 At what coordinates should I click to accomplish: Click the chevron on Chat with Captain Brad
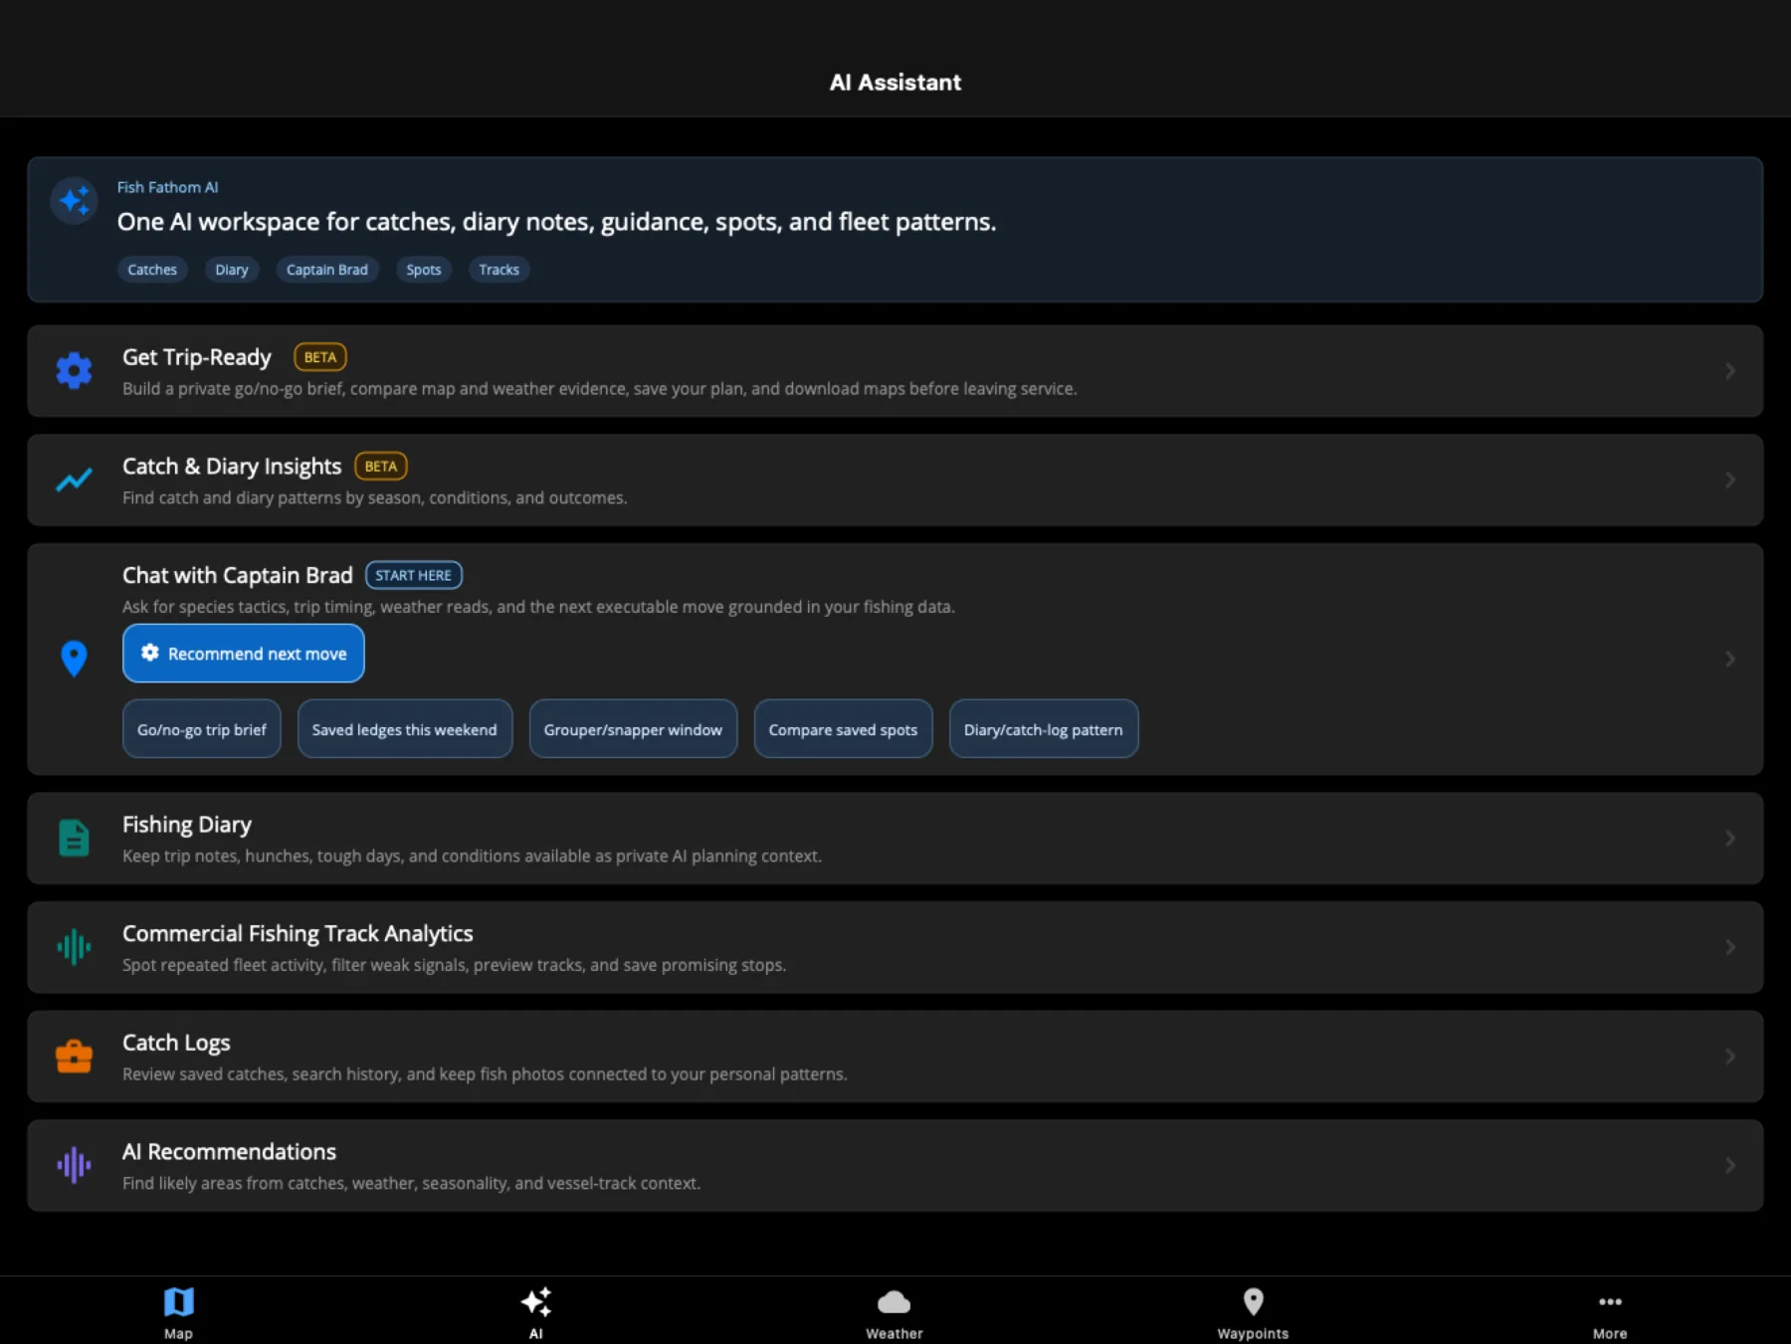coord(1730,659)
